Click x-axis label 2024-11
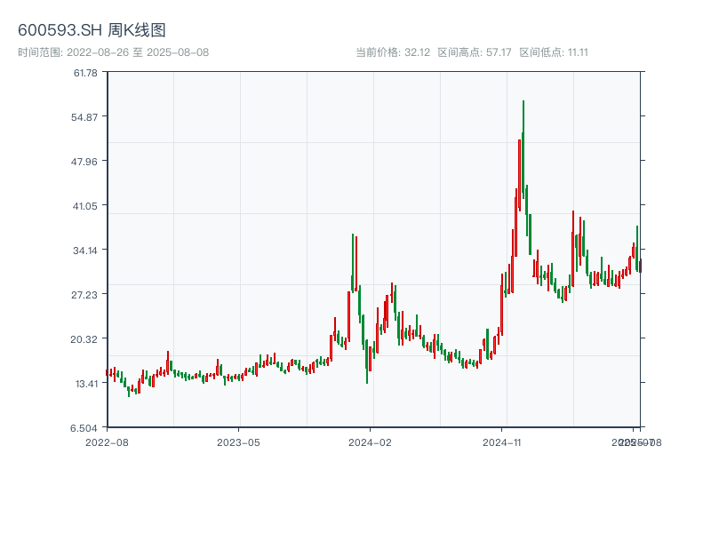This screenshot has width=711, height=533. (502, 442)
